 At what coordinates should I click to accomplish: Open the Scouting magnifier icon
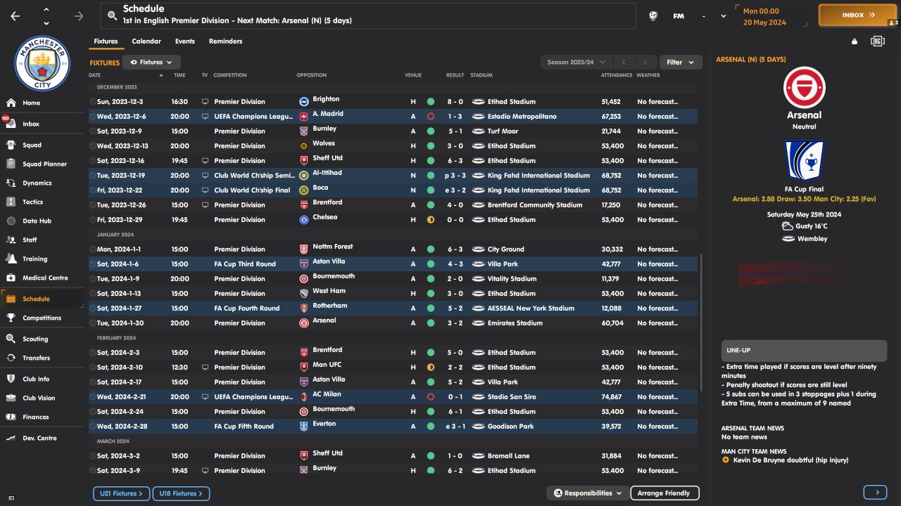(11, 339)
